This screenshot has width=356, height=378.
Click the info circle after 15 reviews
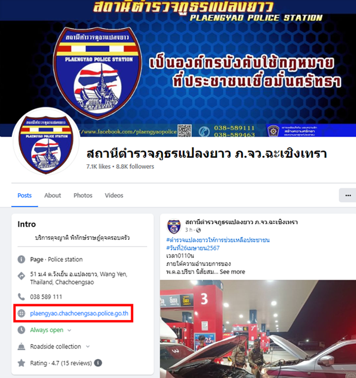98,363
